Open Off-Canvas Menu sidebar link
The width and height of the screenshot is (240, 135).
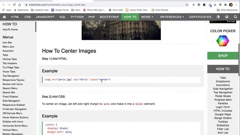[12, 113]
